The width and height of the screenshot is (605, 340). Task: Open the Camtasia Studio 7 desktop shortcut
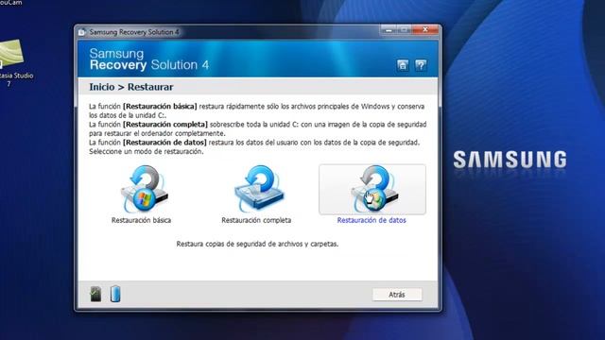pos(13,63)
